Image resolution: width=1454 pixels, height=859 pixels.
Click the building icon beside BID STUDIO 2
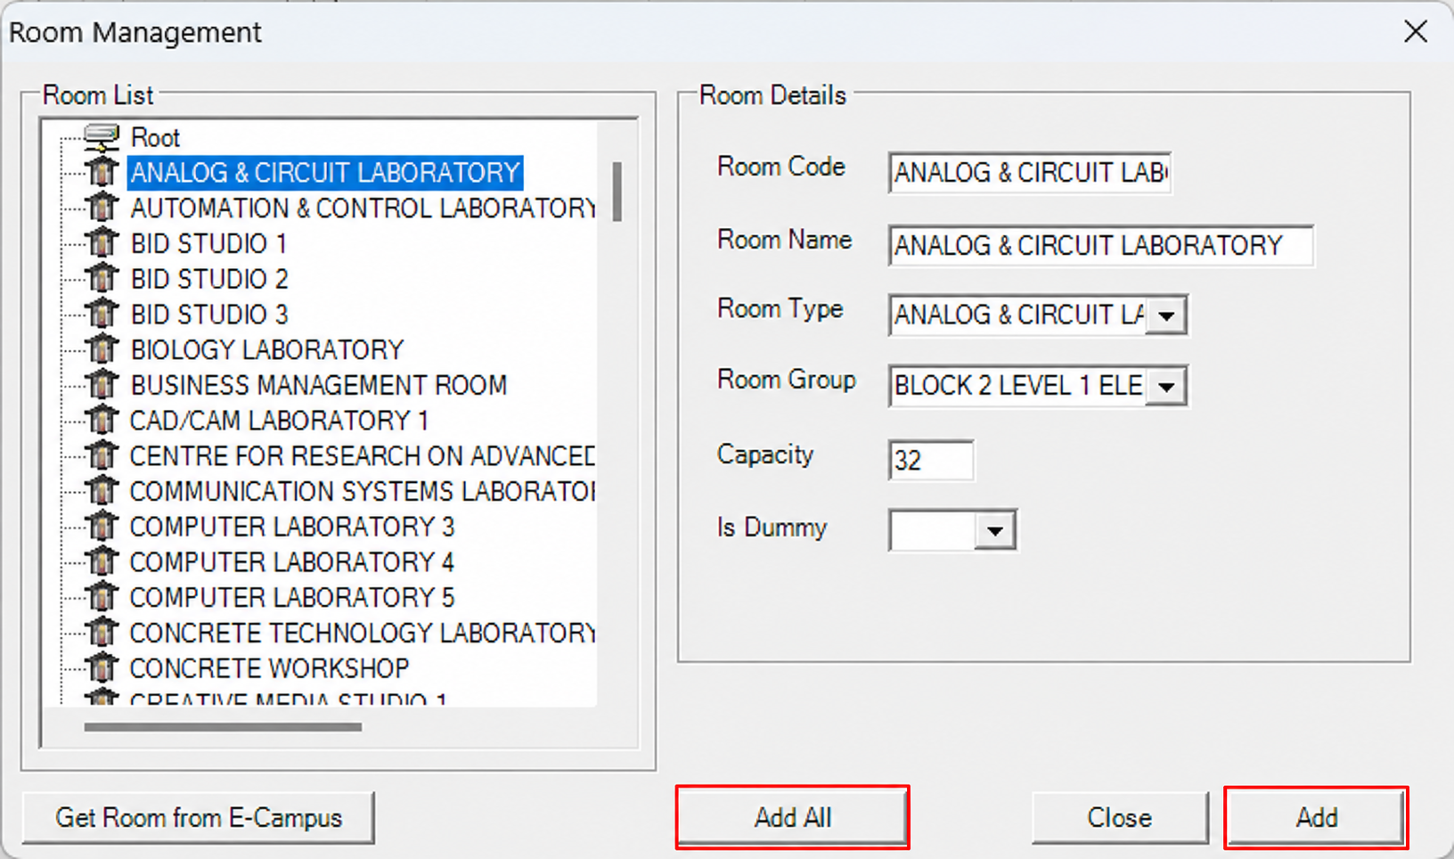(x=102, y=279)
